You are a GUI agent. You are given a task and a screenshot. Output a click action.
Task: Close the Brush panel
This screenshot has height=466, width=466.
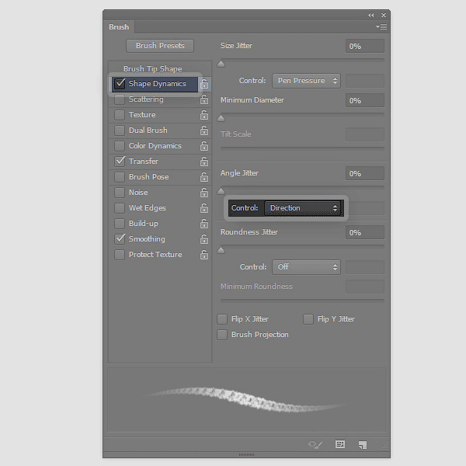384,16
